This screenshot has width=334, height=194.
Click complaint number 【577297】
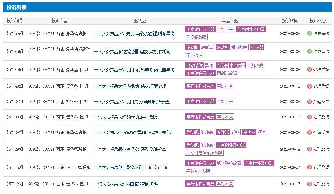(x=15, y=133)
